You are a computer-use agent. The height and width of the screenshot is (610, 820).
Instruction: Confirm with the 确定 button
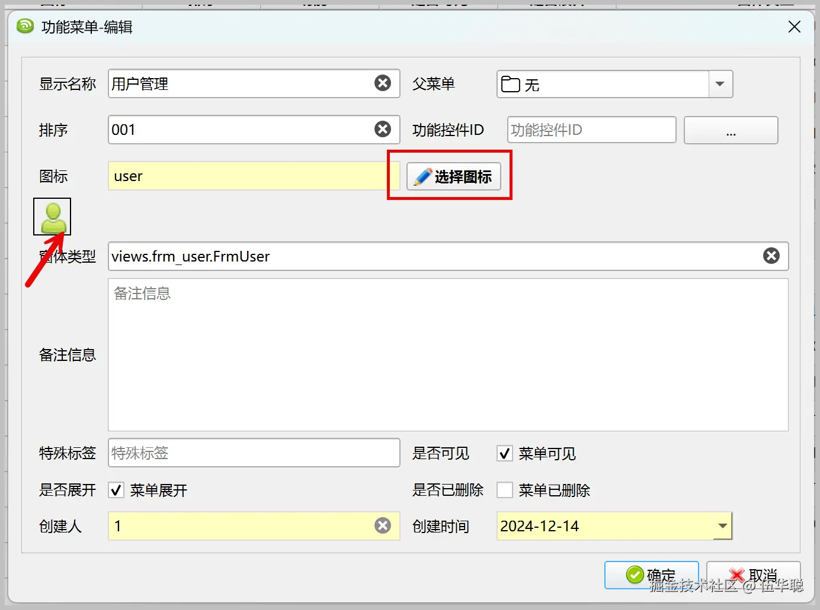pyautogui.click(x=652, y=575)
